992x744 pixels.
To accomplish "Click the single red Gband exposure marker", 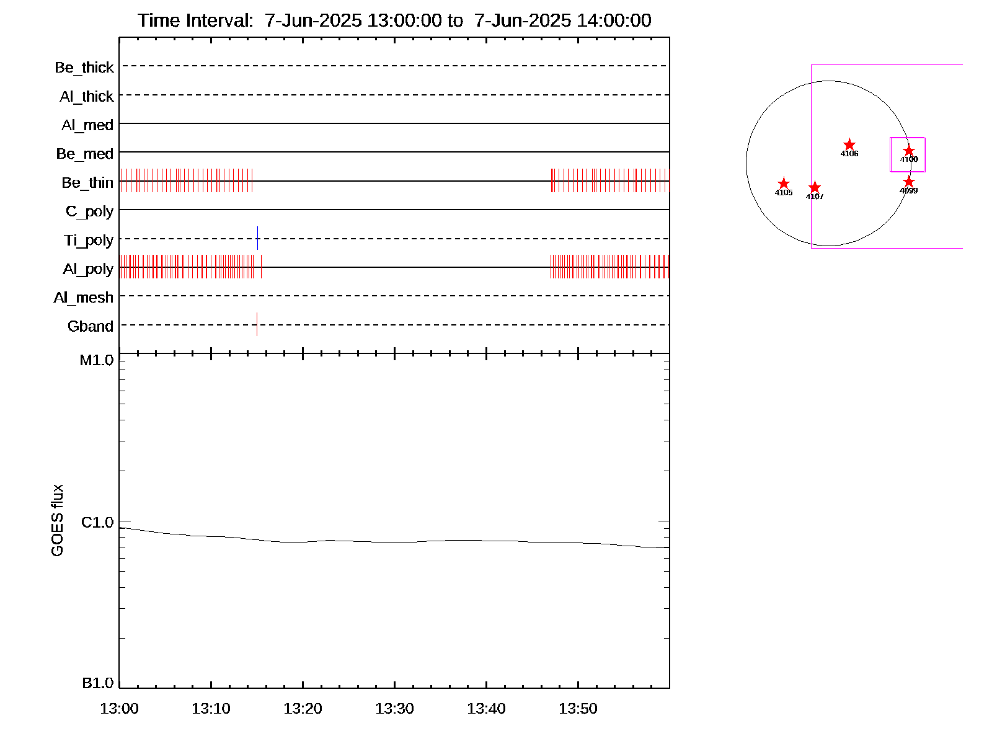I will tap(257, 324).
